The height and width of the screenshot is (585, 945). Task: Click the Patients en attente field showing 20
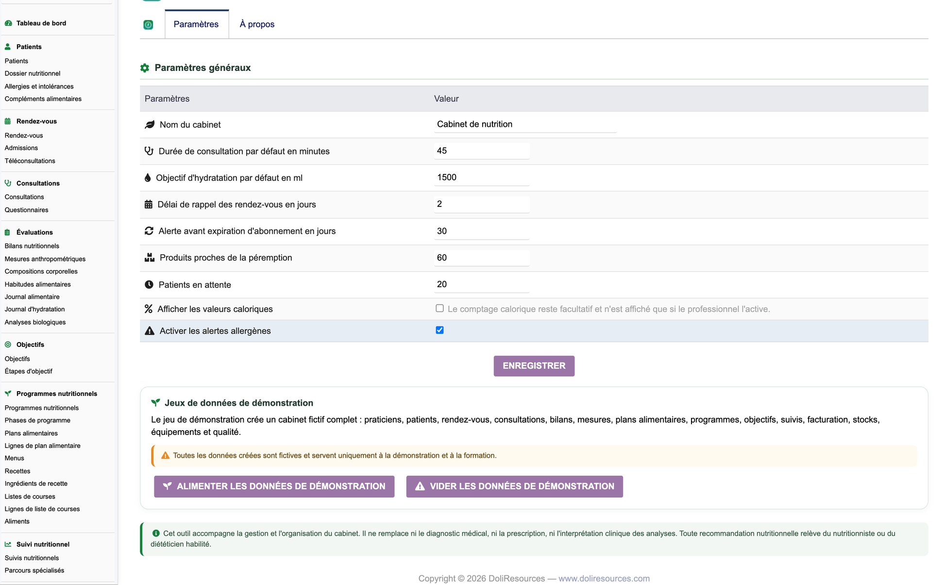point(481,285)
